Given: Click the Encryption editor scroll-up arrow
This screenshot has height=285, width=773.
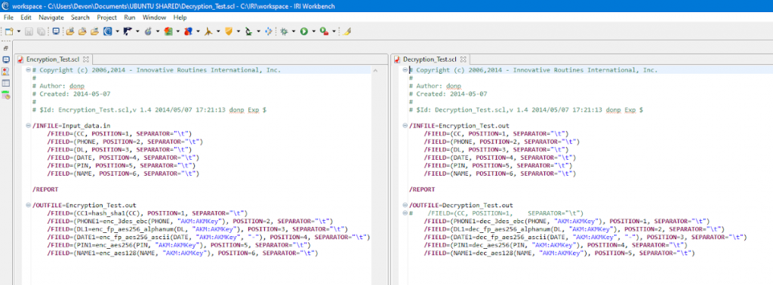Looking at the screenshot, I should point(375,71).
